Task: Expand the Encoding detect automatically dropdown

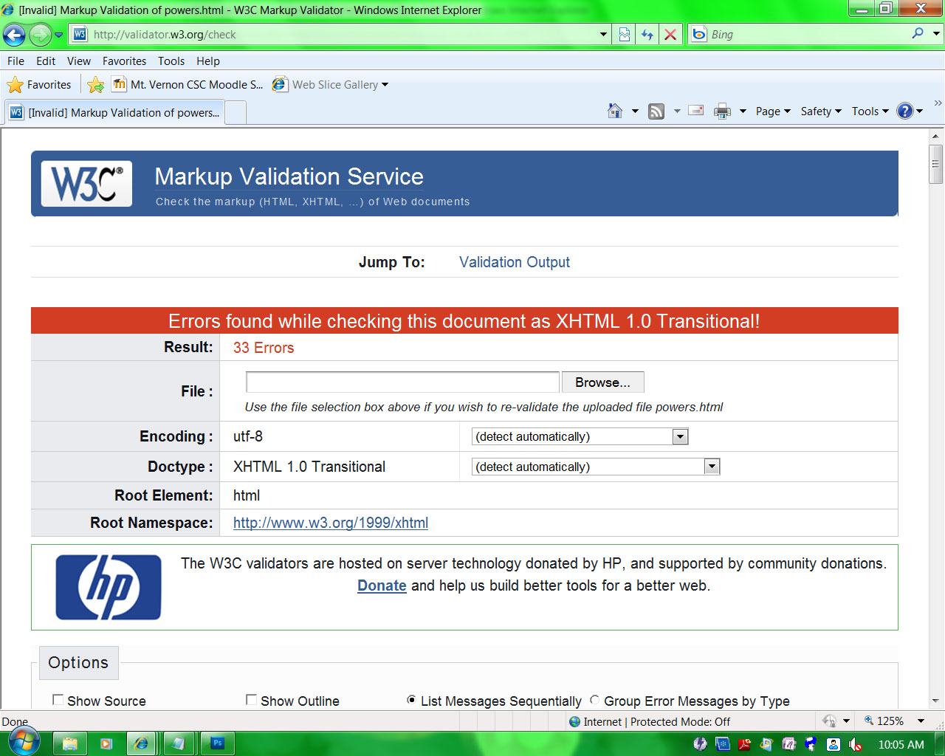Action: click(680, 437)
